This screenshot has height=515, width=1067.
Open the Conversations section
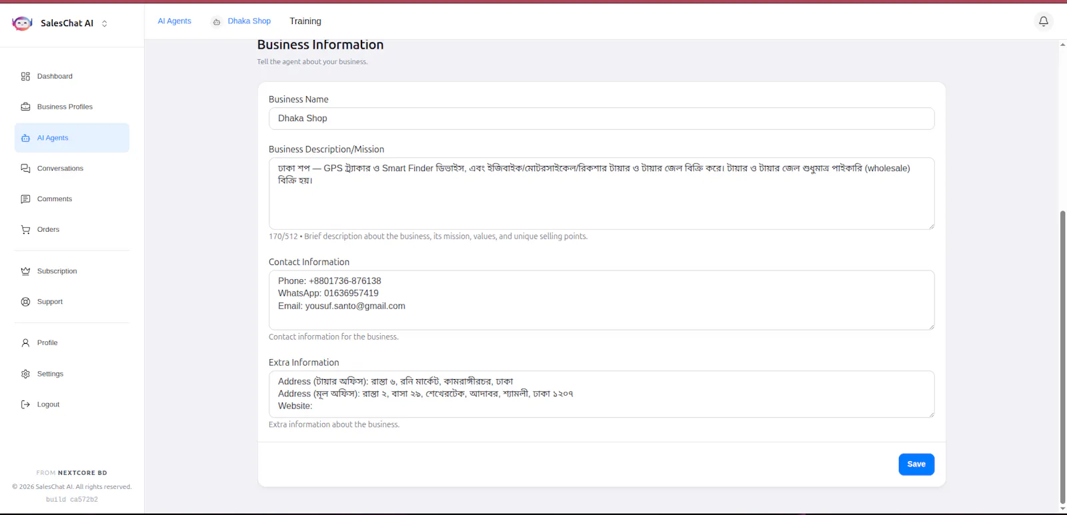(72, 169)
